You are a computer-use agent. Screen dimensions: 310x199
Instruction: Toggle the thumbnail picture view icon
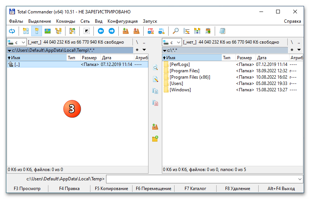click(x=48, y=31)
